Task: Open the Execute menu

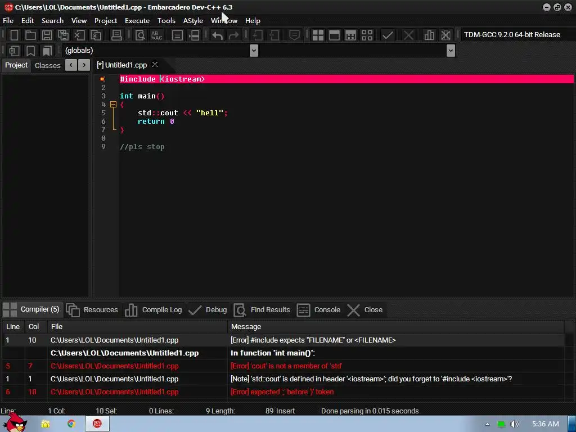Action: coord(137,21)
